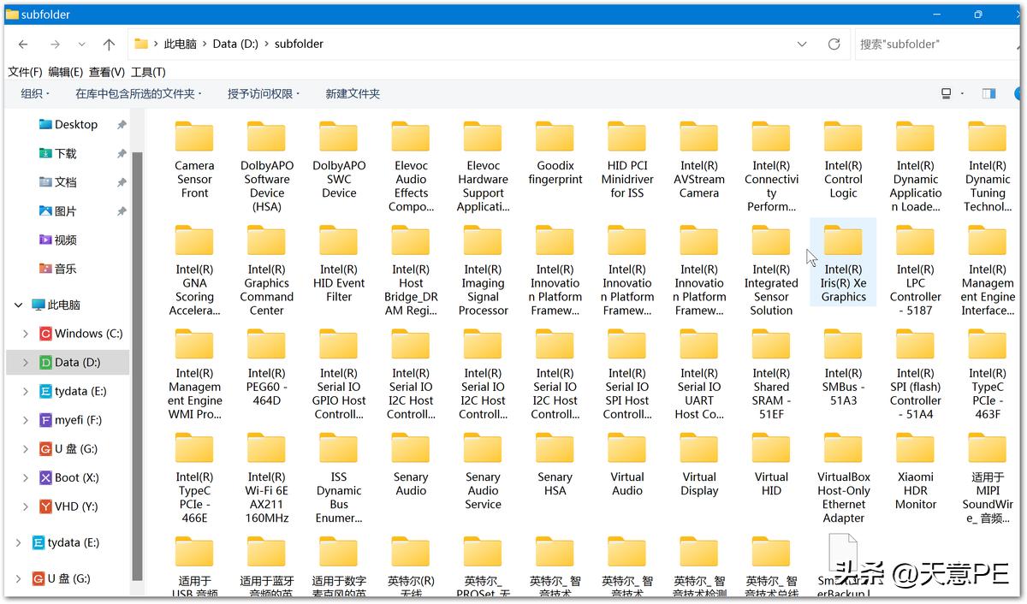Click the navigation pane vertical scrollbar

tap(137, 342)
